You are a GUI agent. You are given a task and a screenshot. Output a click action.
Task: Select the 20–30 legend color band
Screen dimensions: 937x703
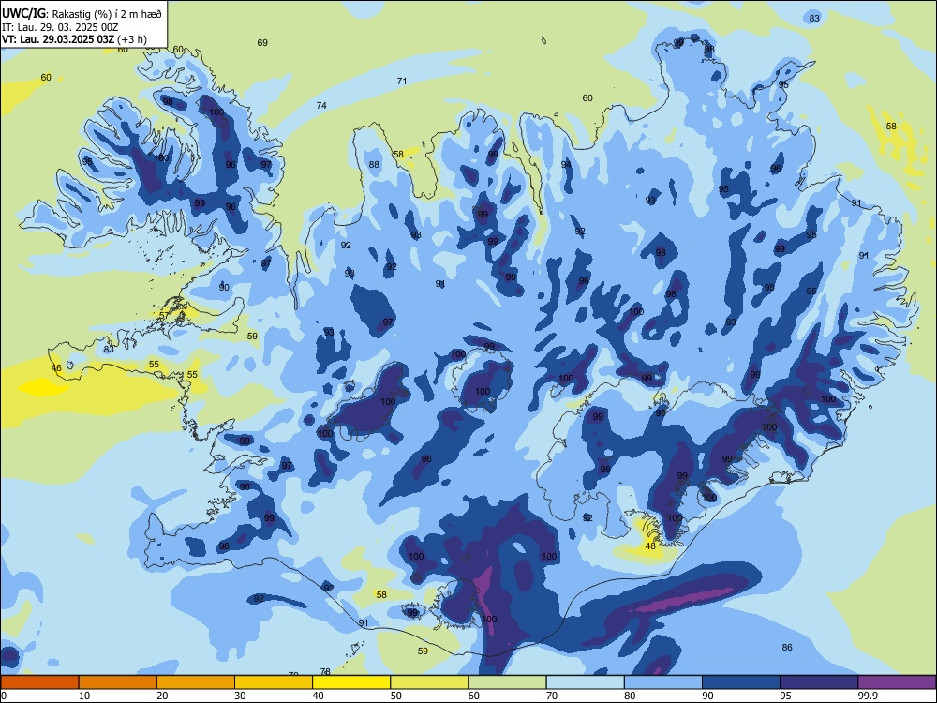(x=196, y=682)
